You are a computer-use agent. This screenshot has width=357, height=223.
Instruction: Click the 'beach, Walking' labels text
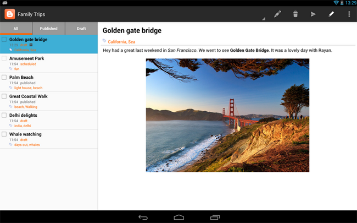[x=26, y=107]
